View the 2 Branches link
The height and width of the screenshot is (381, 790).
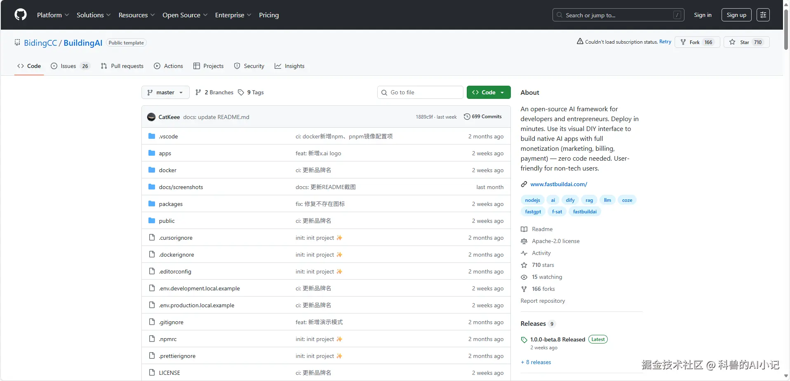(214, 92)
